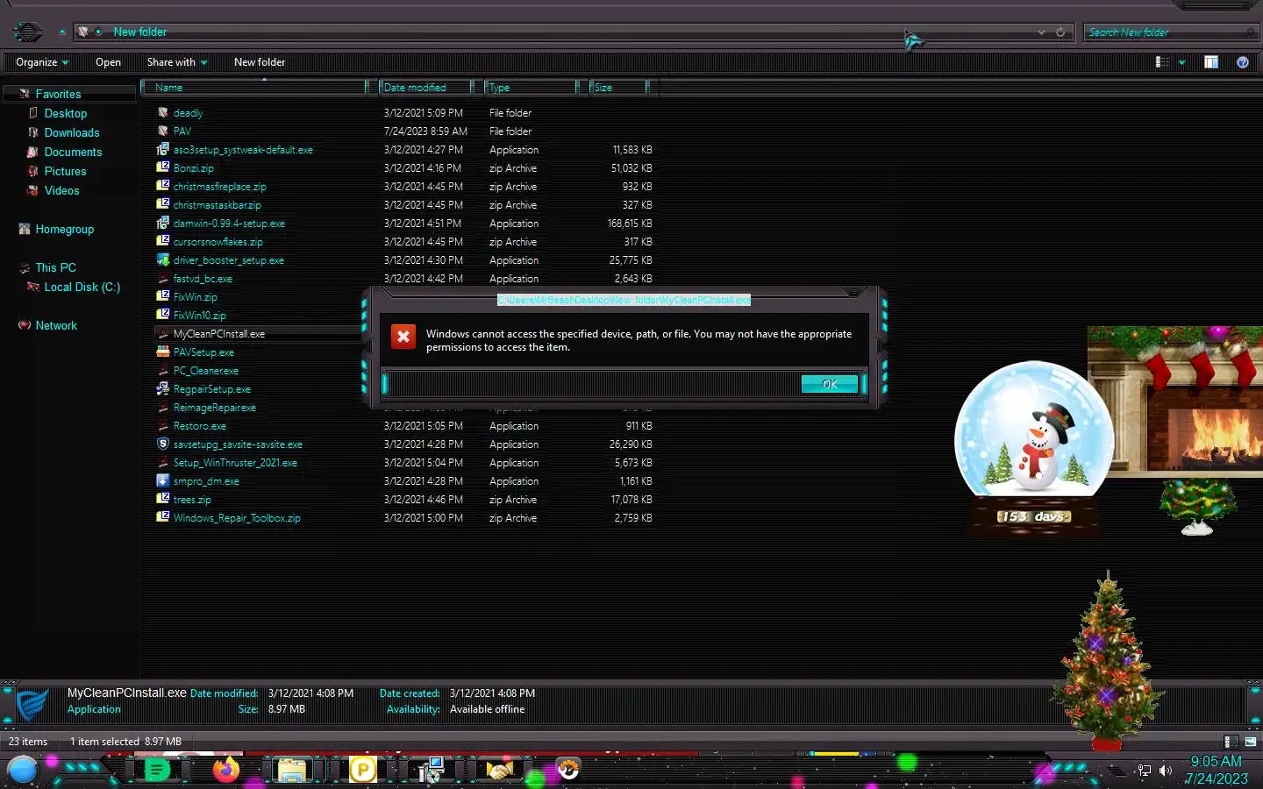Open Videos in the sidebar
Viewport: 1263px width, 789px height.
pyautogui.click(x=61, y=190)
